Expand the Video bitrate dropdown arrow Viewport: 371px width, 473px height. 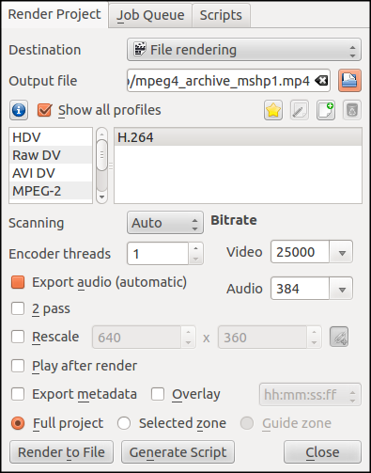pos(342,252)
